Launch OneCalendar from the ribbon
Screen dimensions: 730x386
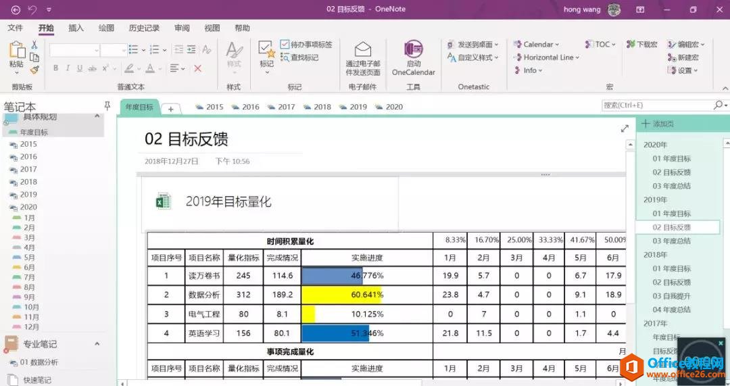point(413,58)
